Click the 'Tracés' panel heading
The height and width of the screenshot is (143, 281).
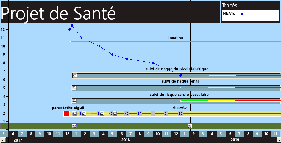coord(230,6)
